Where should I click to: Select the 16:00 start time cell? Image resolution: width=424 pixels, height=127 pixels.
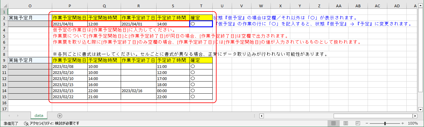click(104, 85)
